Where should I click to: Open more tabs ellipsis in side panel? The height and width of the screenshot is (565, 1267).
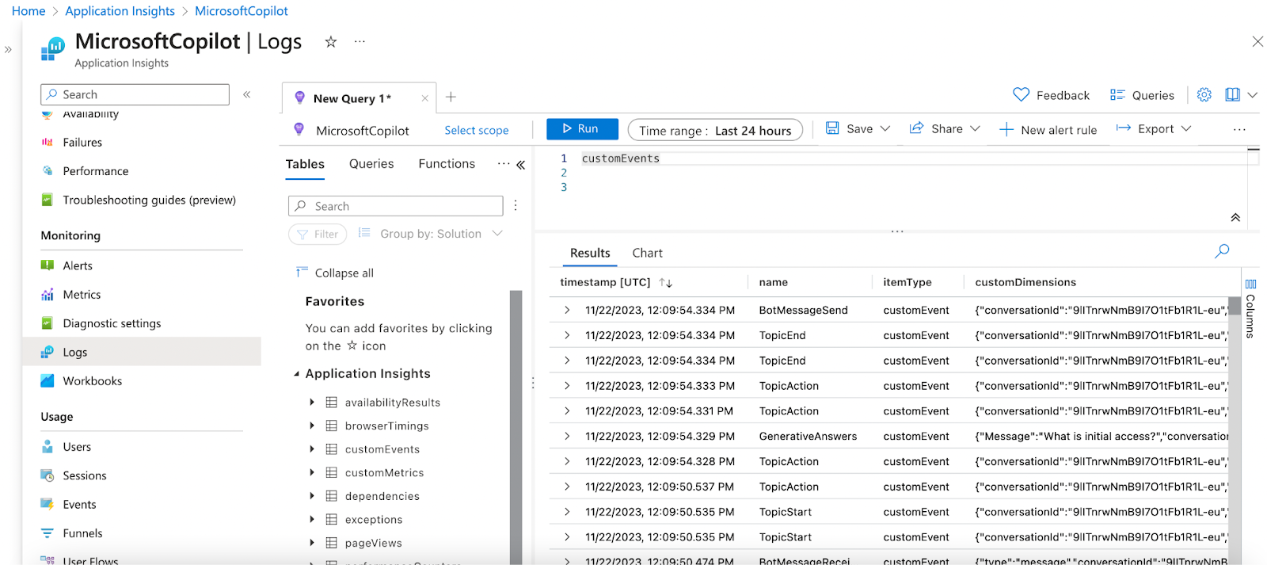[504, 163]
